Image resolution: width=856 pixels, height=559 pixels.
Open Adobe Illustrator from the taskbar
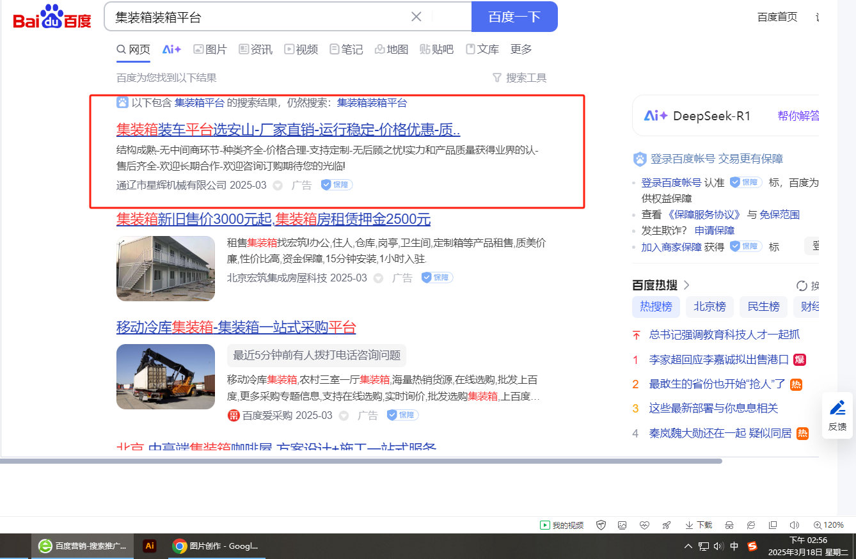pyautogui.click(x=150, y=546)
